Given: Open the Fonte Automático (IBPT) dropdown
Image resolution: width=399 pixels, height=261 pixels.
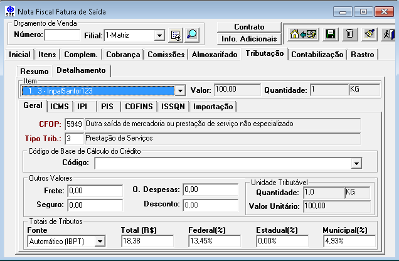Looking at the screenshot, I should coord(99,241).
